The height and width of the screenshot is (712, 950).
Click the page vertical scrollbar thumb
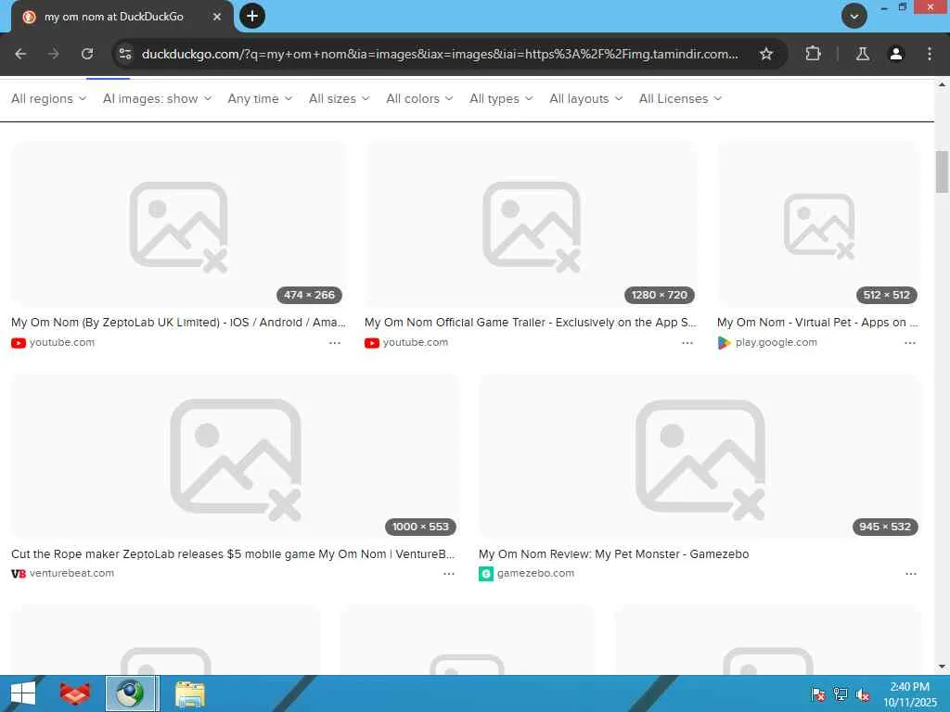[x=942, y=172]
